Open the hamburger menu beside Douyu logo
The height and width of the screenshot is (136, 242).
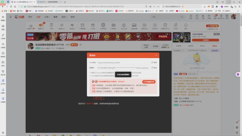[x=11, y=17]
